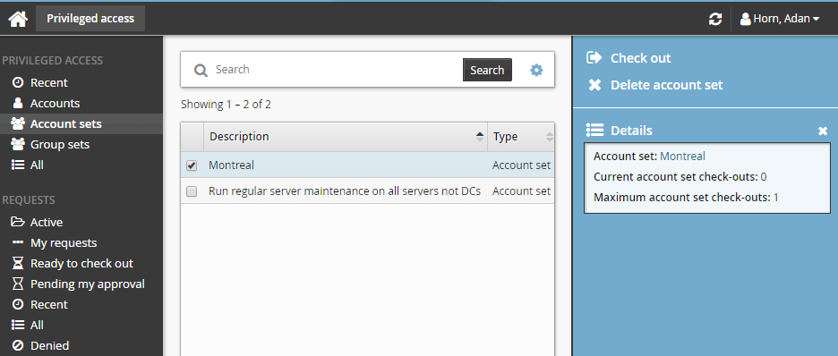Go to the home icon
Viewport: 838px width, 356px height.
tap(18, 19)
